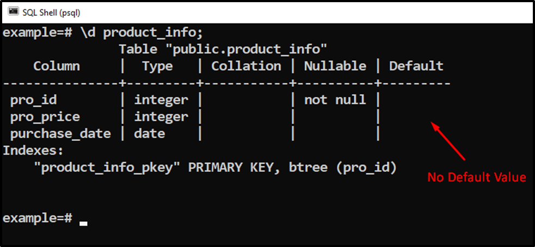The image size is (535, 247).
Task: Click the purchase_date column name
Action: point(60,134)
